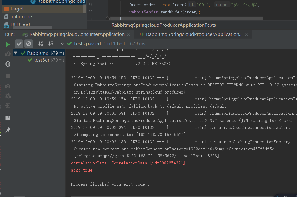The height and width of the screenshot is (197, 297).
Task: Sort tests alphabetically
Action: (41, 44)
